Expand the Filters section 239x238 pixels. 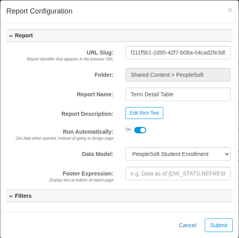(x=119, y=196)
